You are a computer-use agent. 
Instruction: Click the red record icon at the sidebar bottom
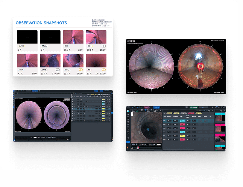click(128, 147)
